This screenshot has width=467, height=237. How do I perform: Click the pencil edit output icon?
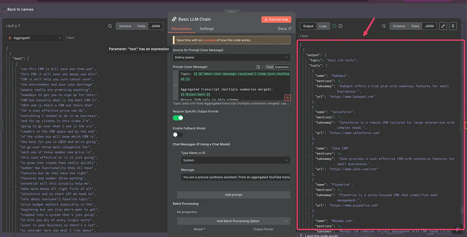tap(443, 26)
